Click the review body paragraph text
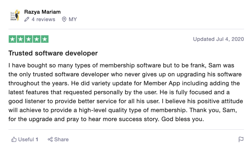The width and height of the screenshot is (252, 151). [126, 92]
